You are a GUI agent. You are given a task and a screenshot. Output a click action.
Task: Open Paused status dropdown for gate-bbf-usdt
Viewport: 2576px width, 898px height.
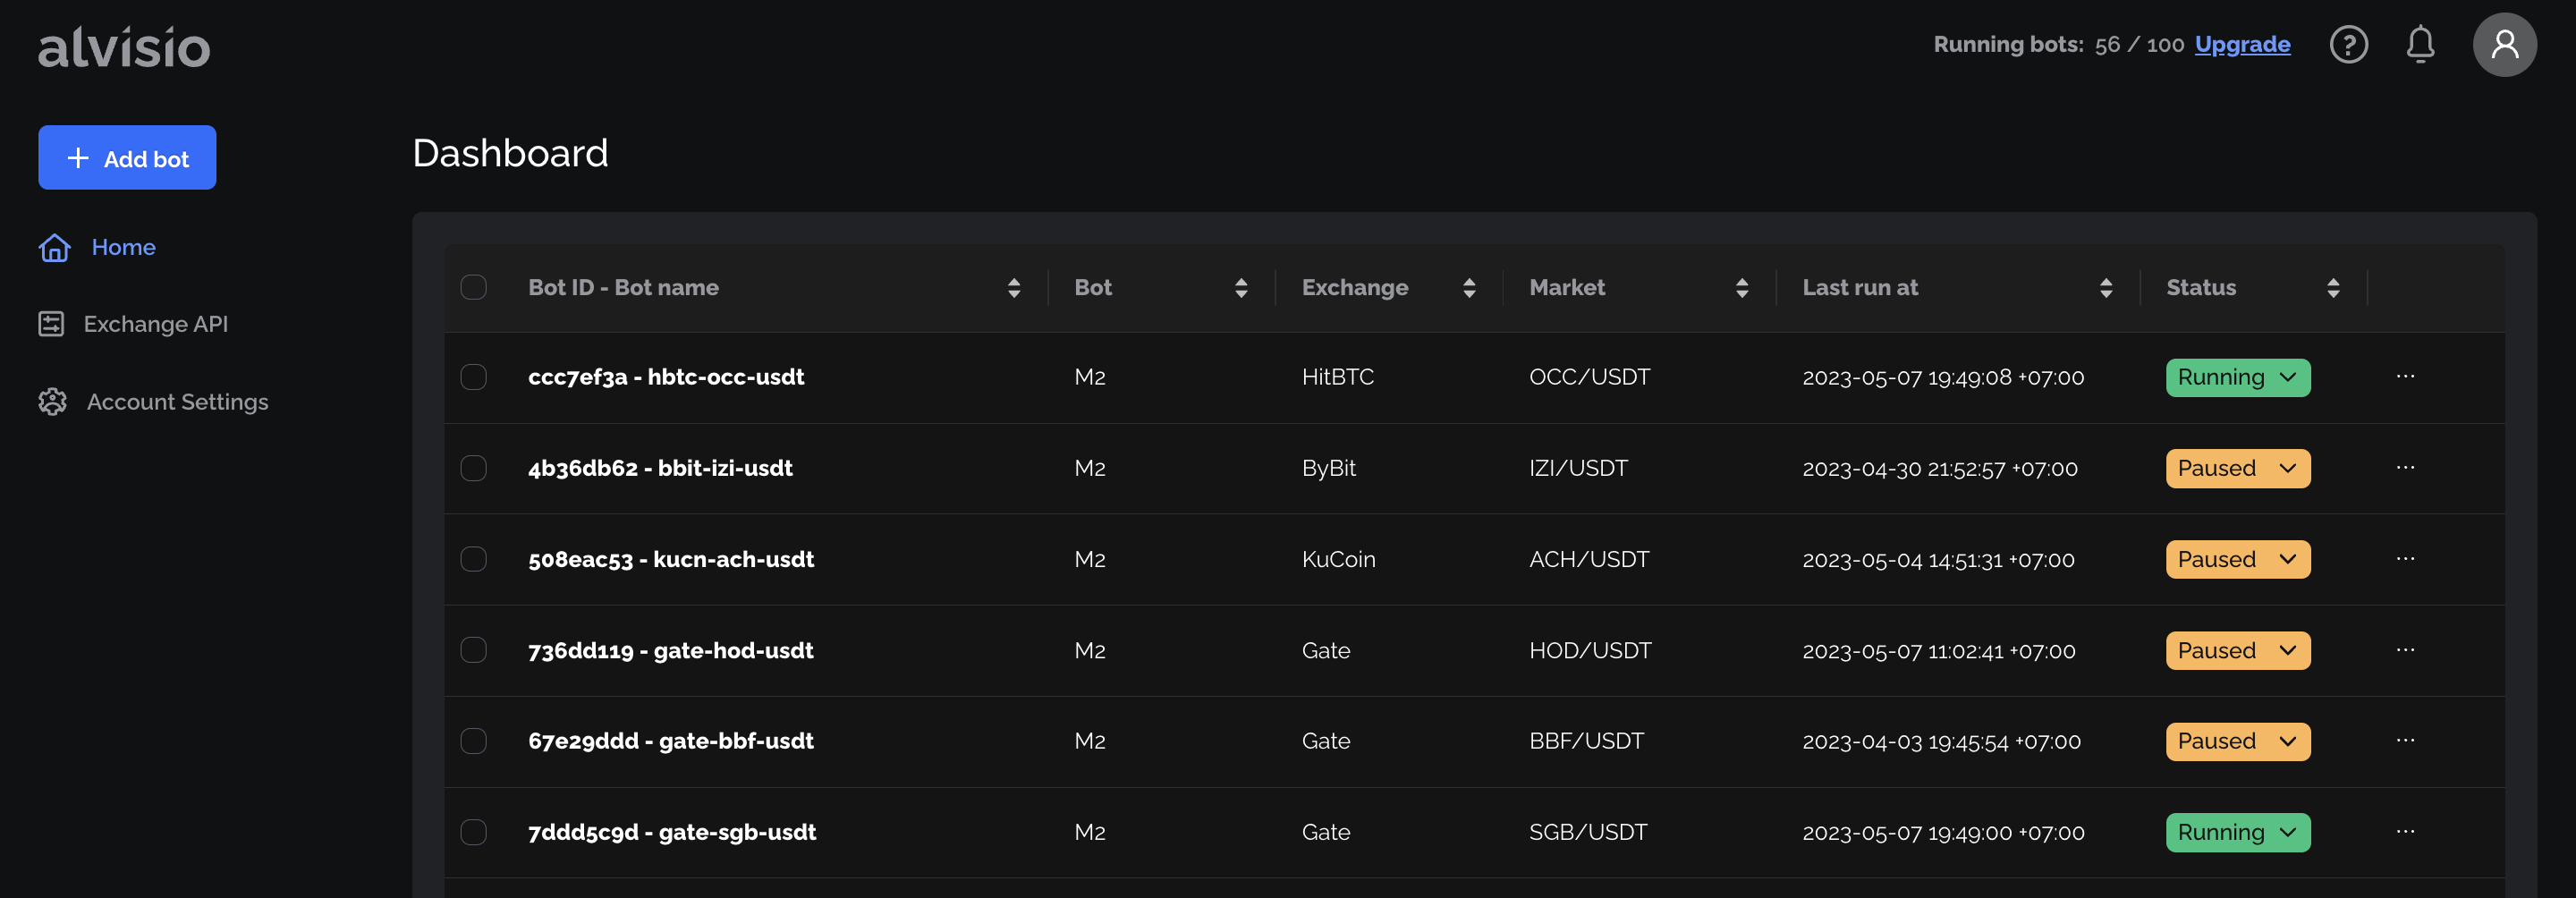2237,742
